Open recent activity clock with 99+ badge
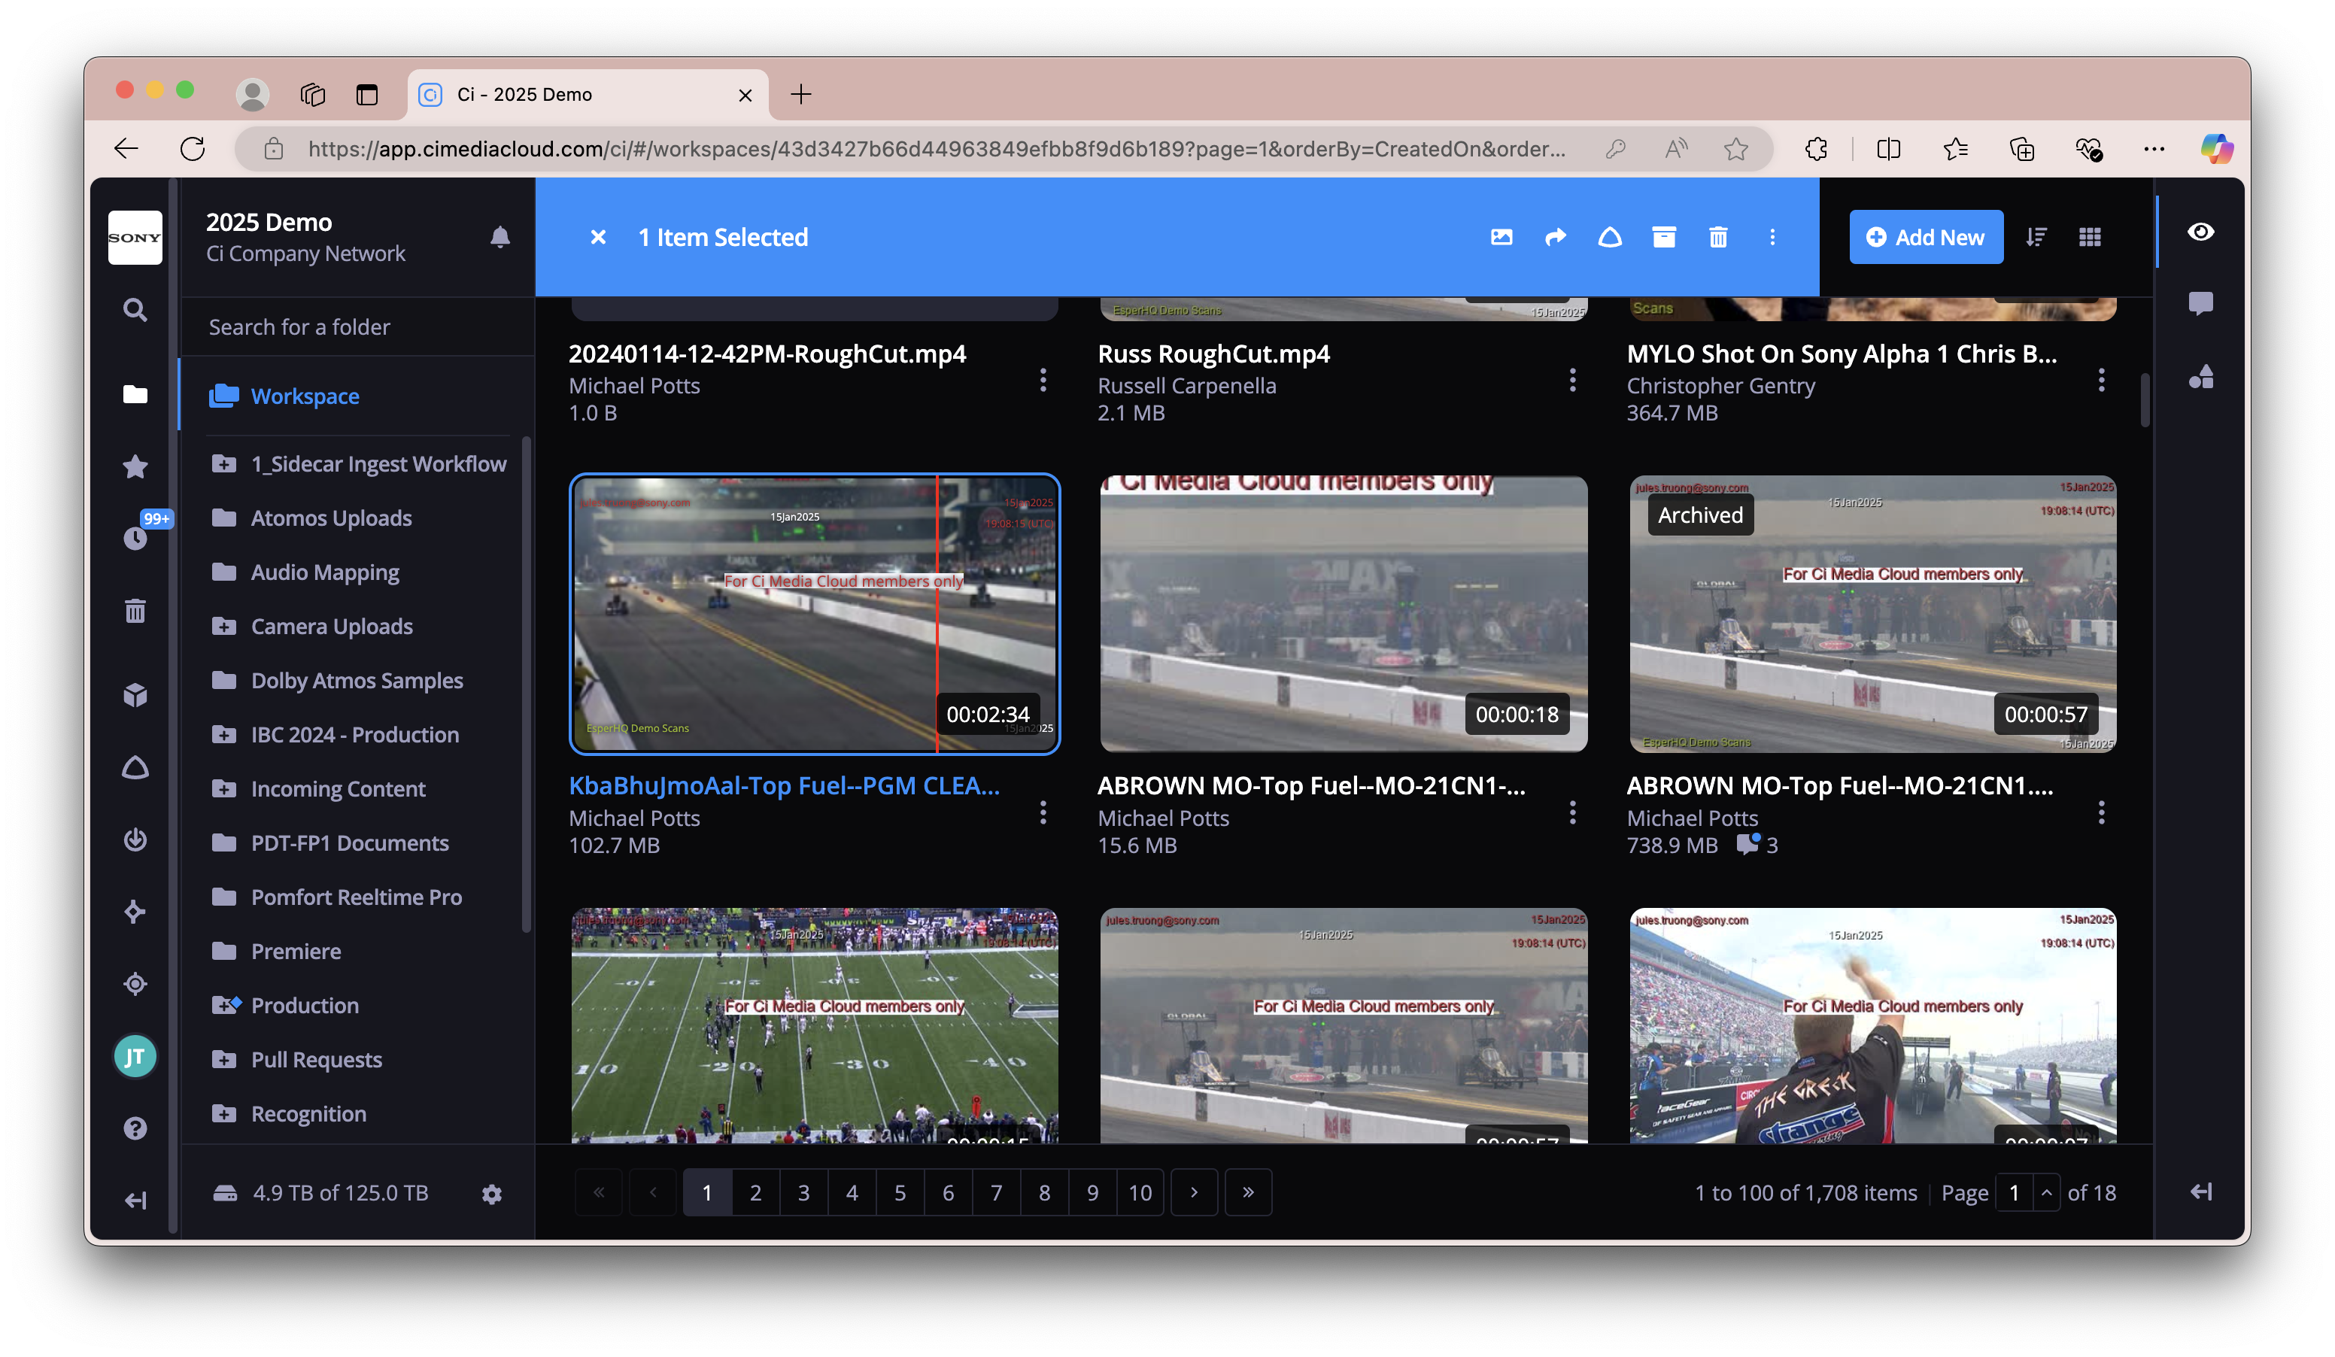Viewport: 2335px width, 1357px height. pyautogui.click(x=135, y=538)
